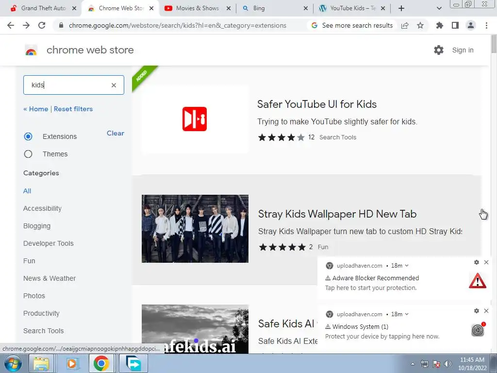Viewport: 497px width, 373px height.
Task: Click the red warning triangle icon
Action: pos(478,281)
